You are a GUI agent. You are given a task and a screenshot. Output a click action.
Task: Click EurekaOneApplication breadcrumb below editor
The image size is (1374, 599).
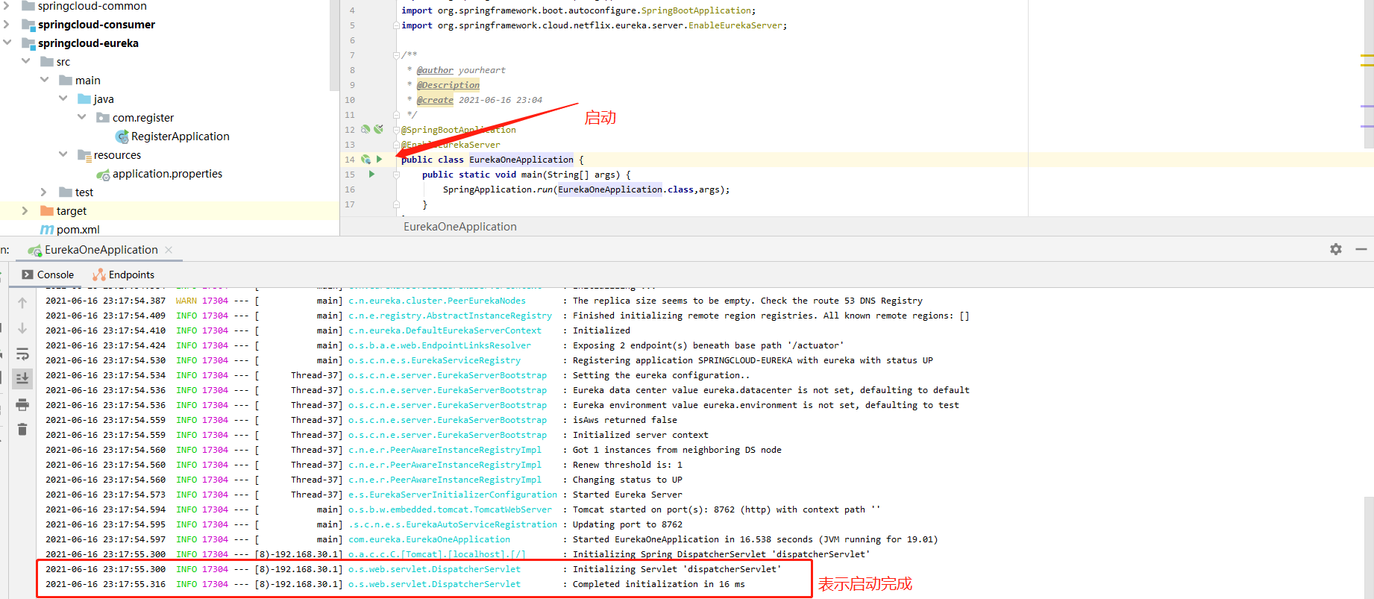459,227
